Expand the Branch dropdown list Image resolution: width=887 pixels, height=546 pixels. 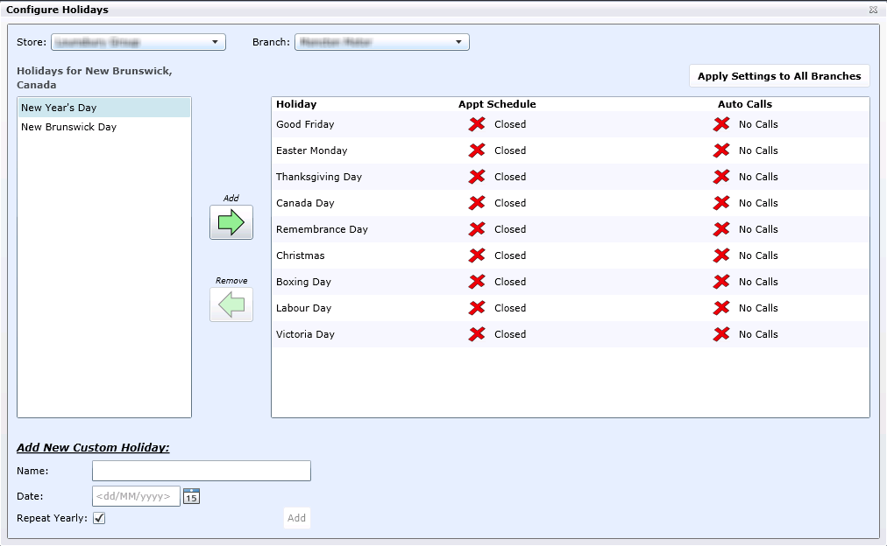click(381, 42)
